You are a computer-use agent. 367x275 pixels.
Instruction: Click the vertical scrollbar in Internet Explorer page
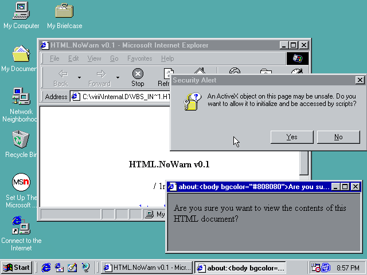point(304,163)
